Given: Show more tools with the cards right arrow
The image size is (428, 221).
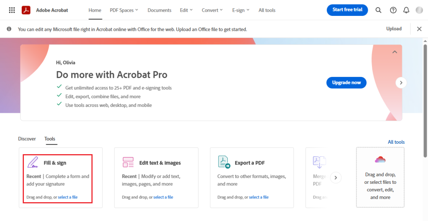Looking at the screenshot, I should tap(336, 178).
